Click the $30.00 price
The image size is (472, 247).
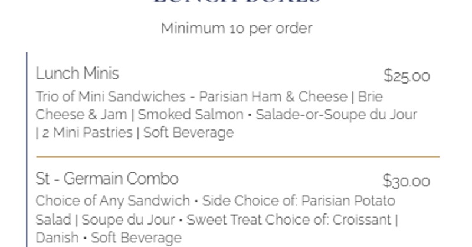(x=406, y=181)
